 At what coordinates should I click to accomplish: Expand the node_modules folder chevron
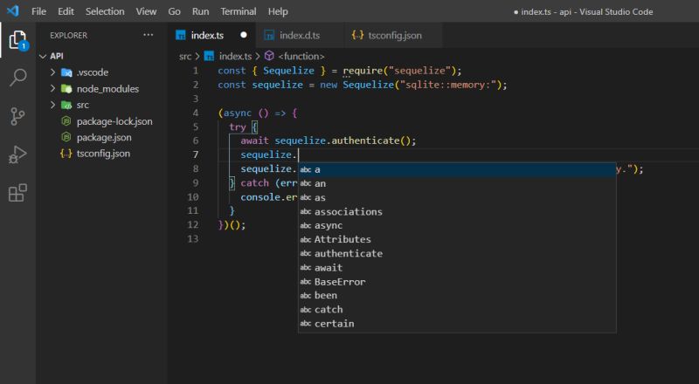point(52,88)
